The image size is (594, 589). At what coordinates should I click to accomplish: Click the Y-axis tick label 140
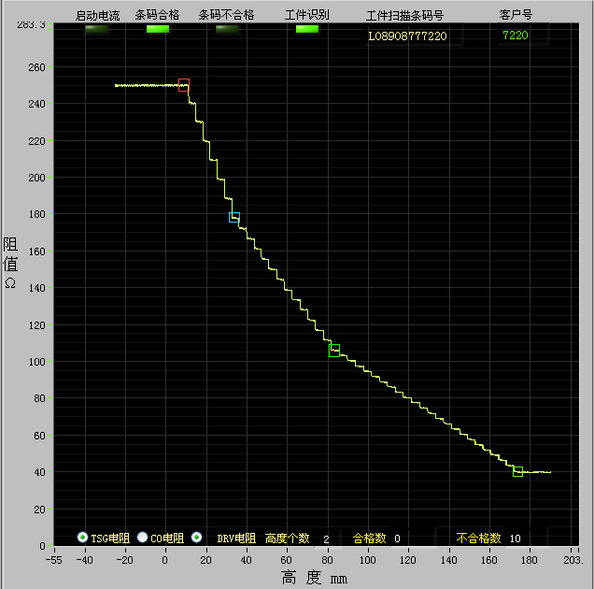point(36,288)
